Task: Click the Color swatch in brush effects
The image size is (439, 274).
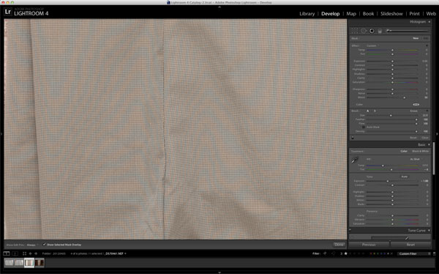Action: click(x=416, y=104)
